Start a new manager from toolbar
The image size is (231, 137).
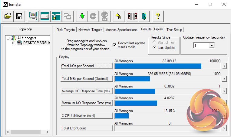pyautogui.click(x=33, y=16)
